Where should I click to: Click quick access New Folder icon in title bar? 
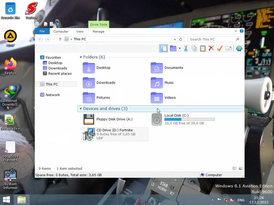pyautogui.click(x=51, y=24)
